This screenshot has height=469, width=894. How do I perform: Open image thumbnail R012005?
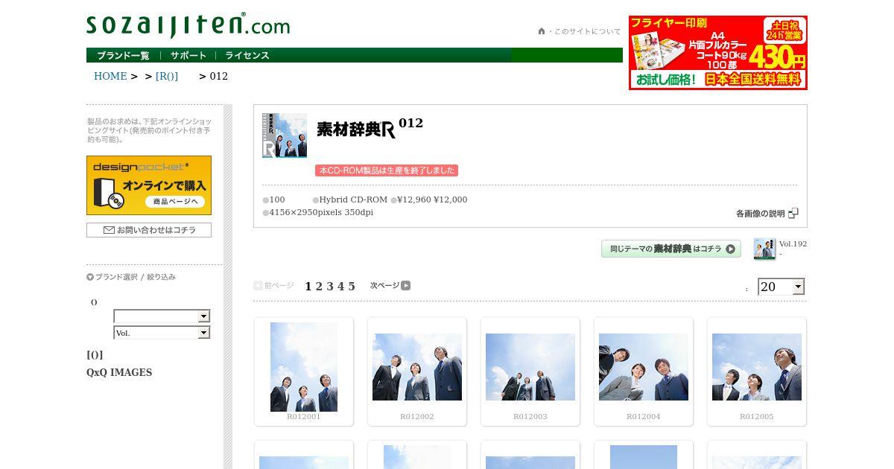click(x=757, y=367)
